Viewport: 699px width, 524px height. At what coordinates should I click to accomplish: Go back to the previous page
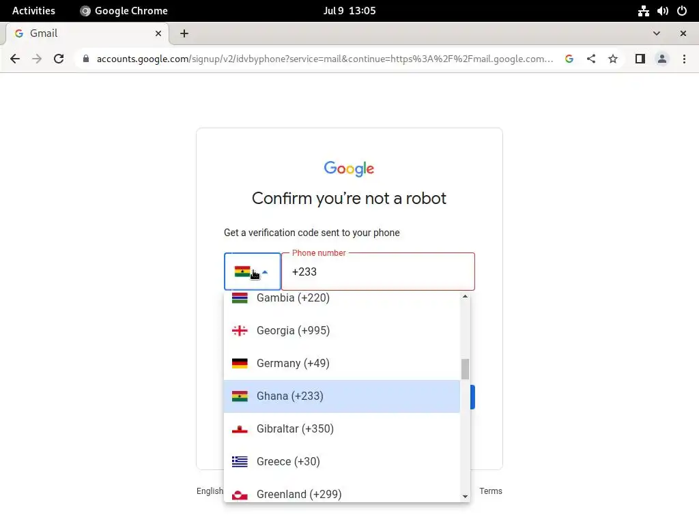(x=15, y=59)
